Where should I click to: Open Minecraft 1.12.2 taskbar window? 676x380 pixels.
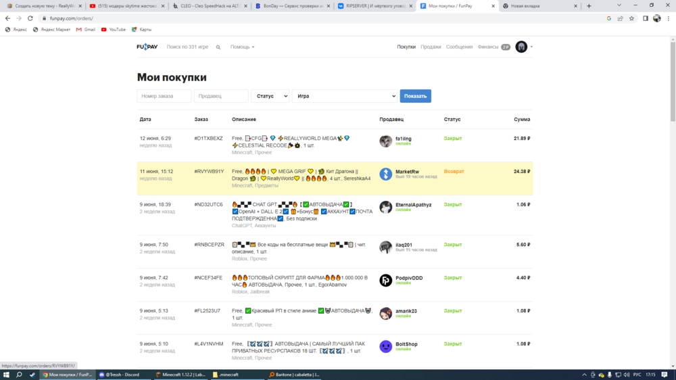coord(180,375)
